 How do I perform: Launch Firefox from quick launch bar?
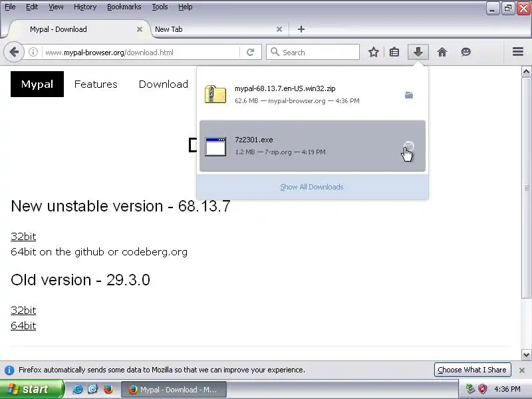click(x=108, y=389)
